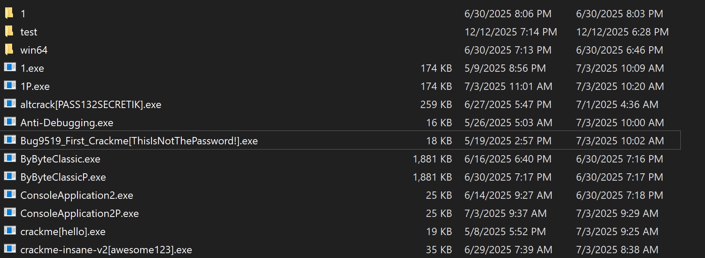
Task: Click the ConsoleApplication2.exe file name
Action: (77, 195)
